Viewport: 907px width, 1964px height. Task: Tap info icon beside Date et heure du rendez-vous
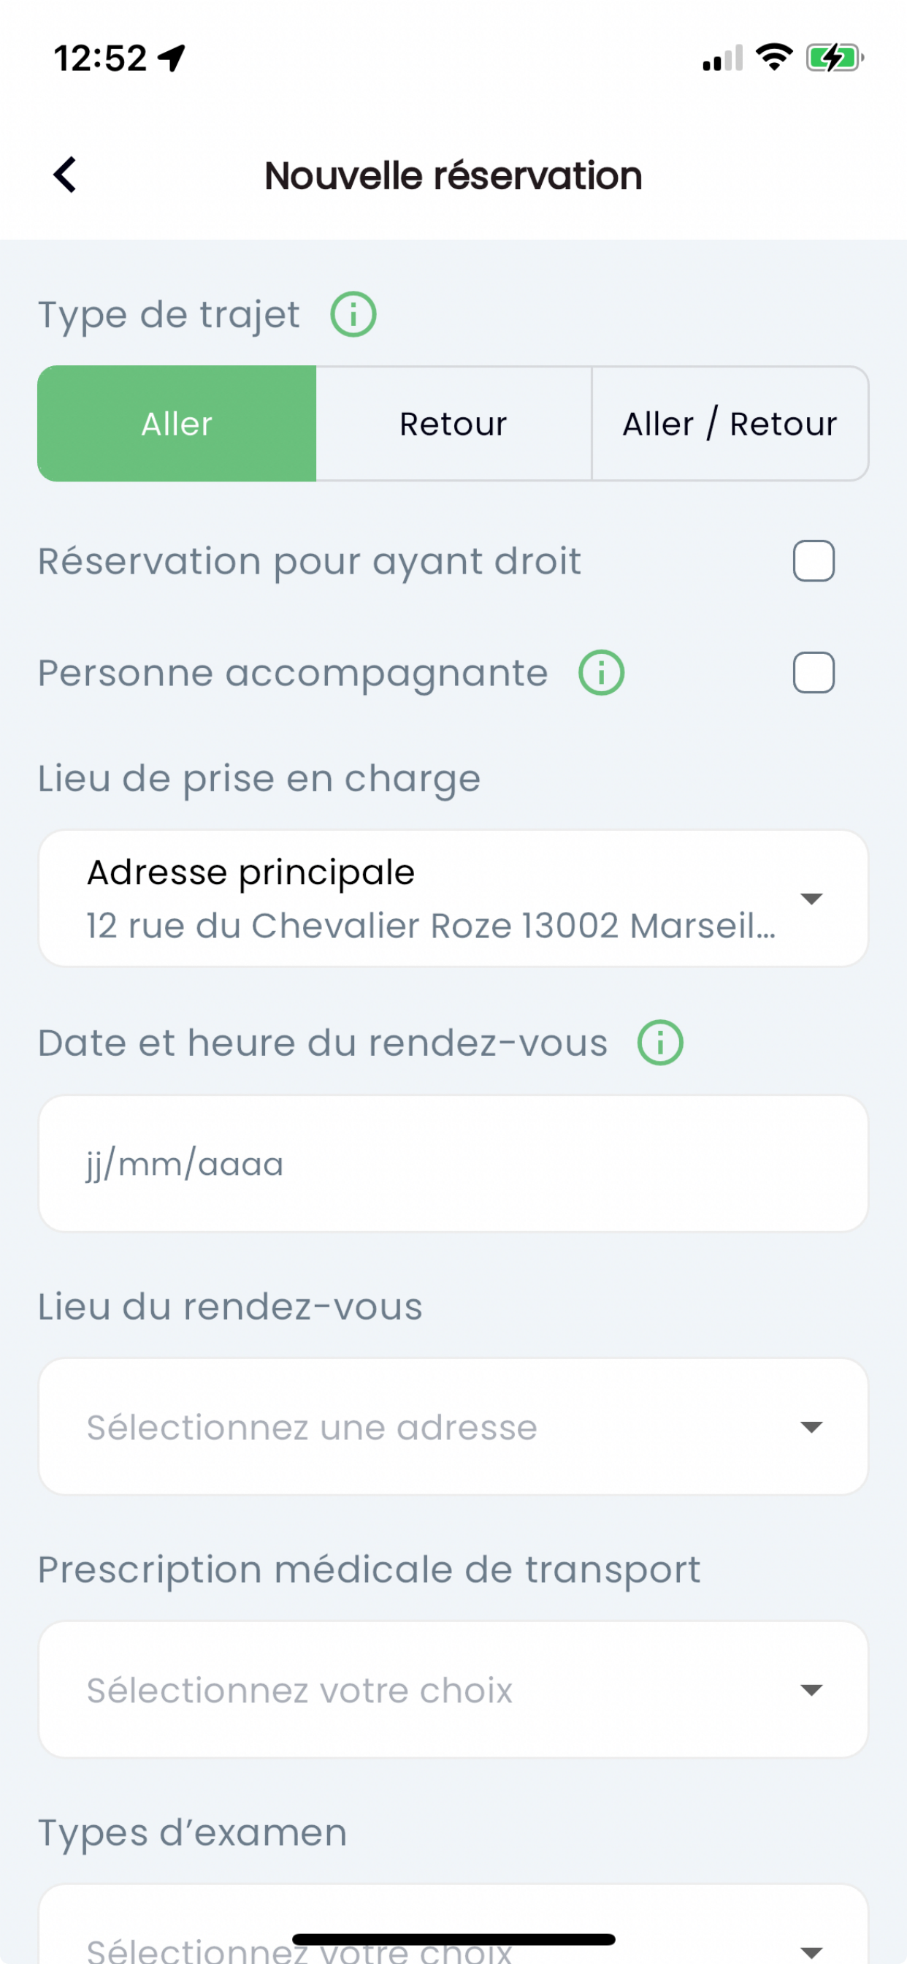[660, 1042]
